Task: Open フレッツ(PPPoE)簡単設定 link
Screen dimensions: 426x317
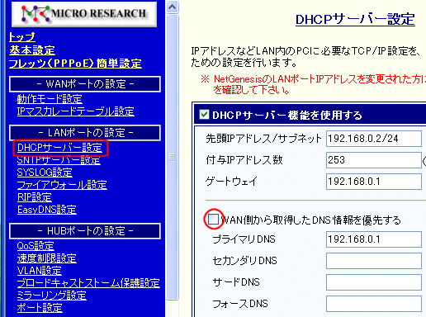Action: click(x=75, y=64)
